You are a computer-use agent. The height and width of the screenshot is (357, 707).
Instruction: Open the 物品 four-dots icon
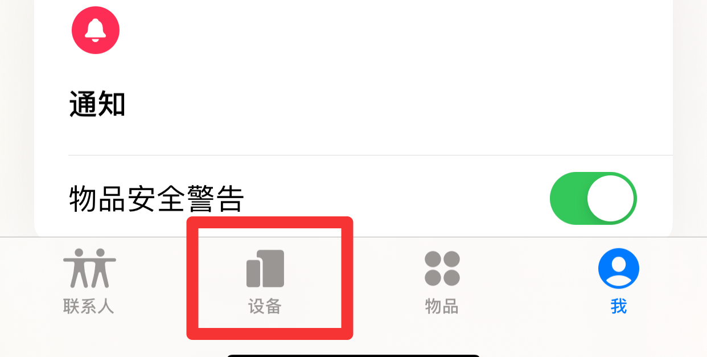pos(442,268)
